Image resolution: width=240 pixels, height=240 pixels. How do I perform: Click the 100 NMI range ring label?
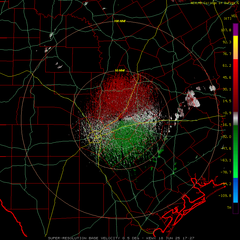120,21
